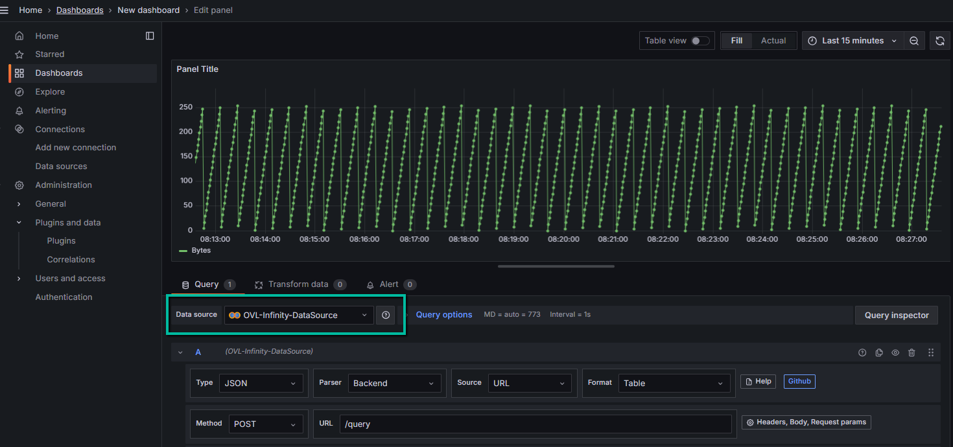Click the drag handle icon on query A
Screen dimensions: 953x447
931,352
